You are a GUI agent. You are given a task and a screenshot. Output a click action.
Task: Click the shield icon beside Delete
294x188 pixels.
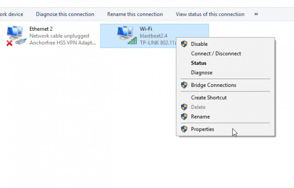tap(184, 107)
